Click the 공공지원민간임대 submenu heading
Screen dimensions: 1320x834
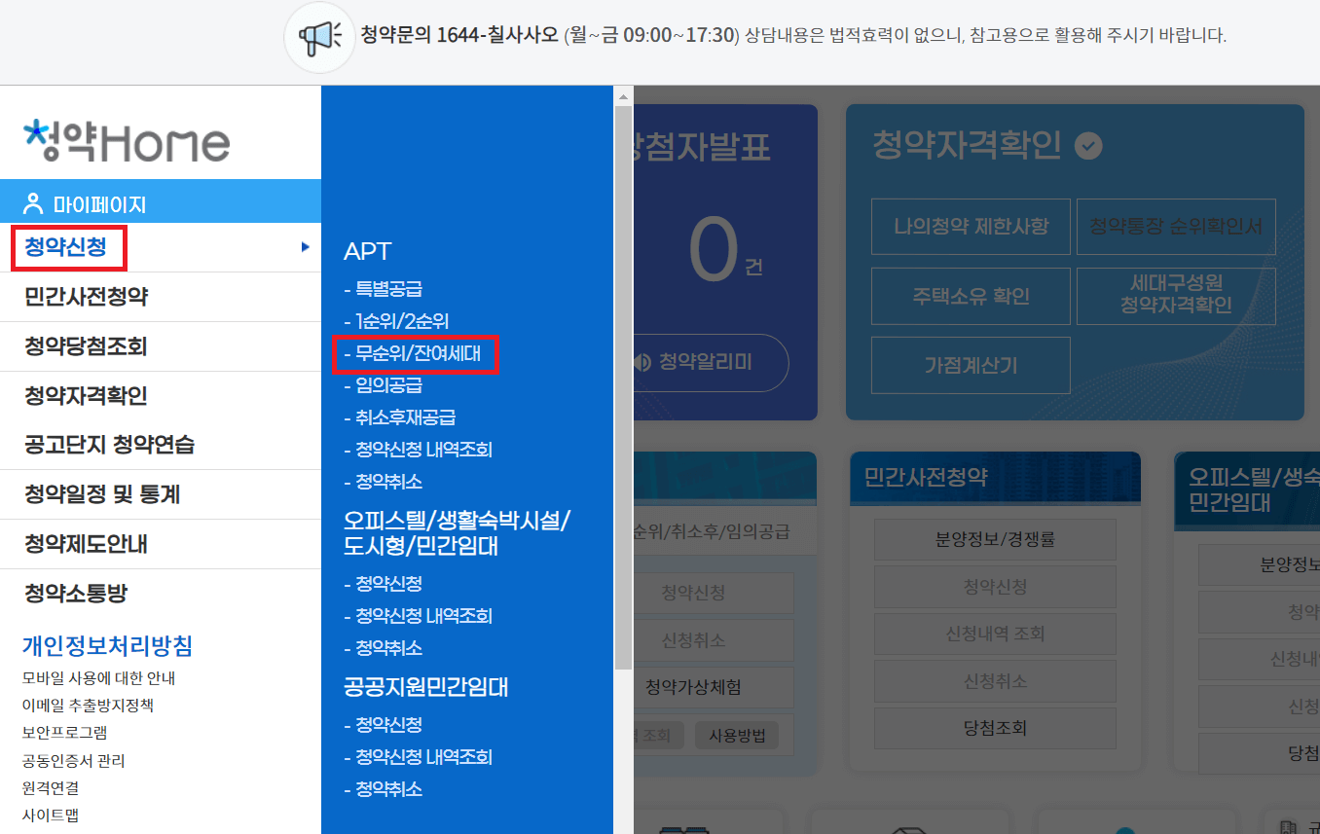(x=426, y=687)
